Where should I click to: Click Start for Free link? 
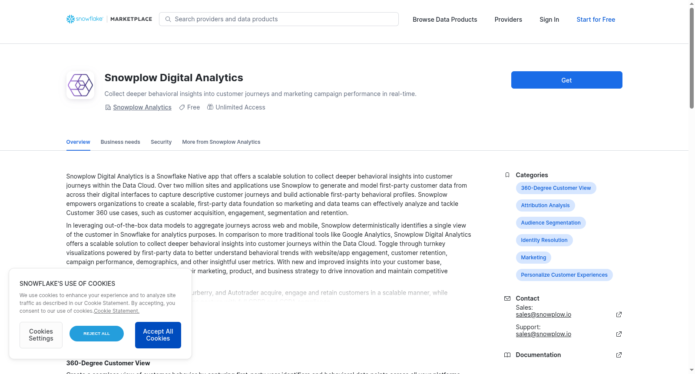[x=596, y=20]
